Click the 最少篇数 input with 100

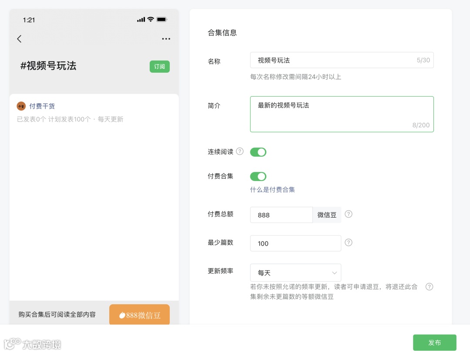(295, 243)
